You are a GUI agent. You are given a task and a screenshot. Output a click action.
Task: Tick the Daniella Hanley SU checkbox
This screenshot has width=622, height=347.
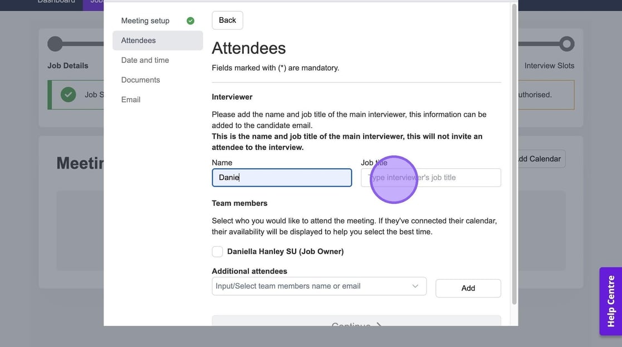[x=217, y=252]
